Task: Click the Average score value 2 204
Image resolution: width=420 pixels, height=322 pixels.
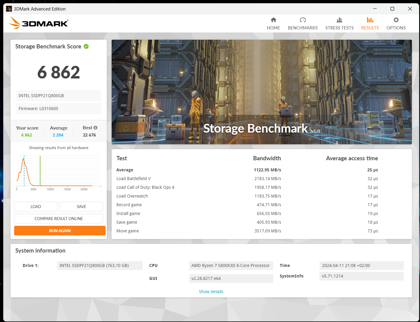Action: point(58,135)
